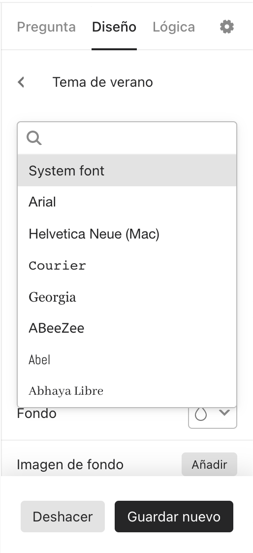Pick the Abel font option

pyautogui.click(x=127, y=360)
